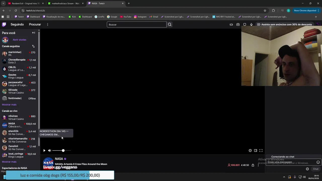Click the ad-free 30% discount banner
This screenshot has height=181, width=322.
tap(284, 24)
